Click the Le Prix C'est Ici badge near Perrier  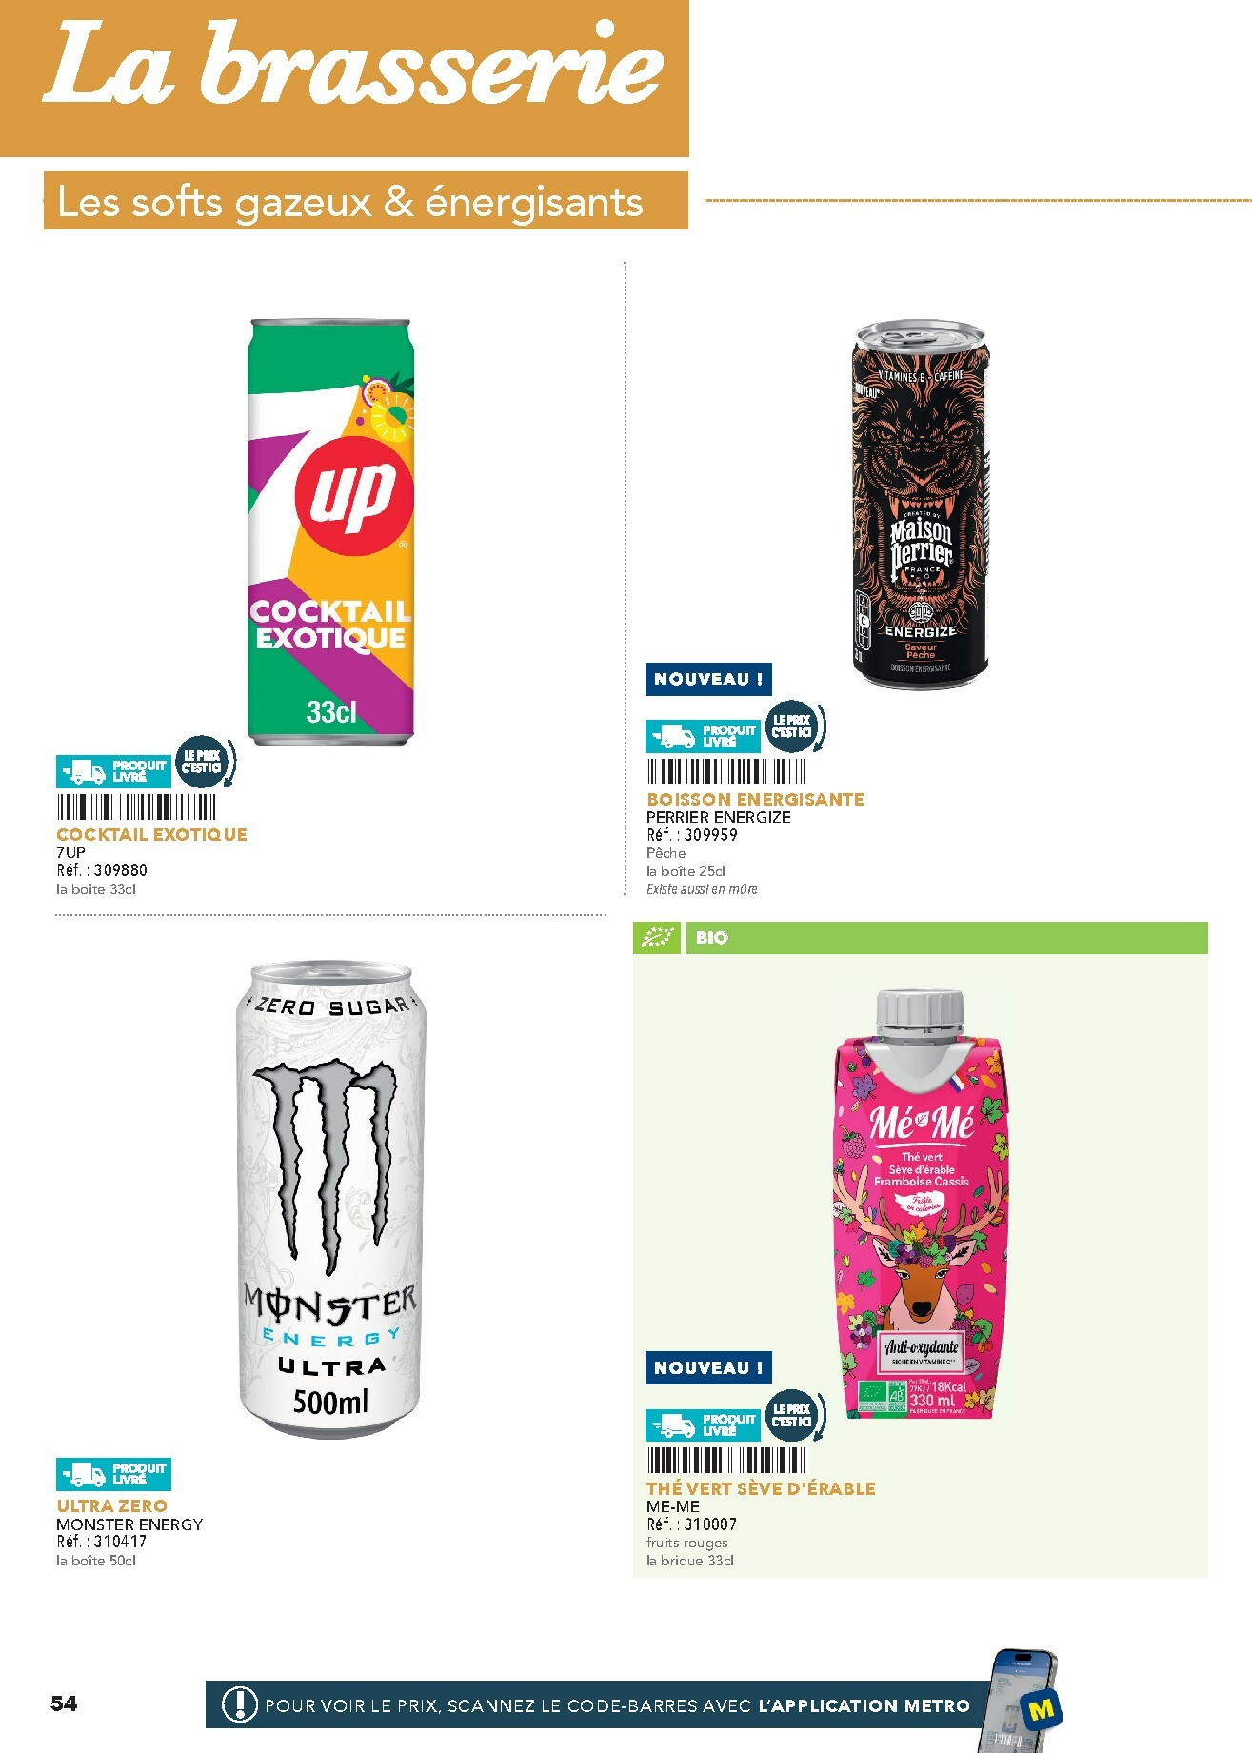pyautogui.click(x=793, y=727)
